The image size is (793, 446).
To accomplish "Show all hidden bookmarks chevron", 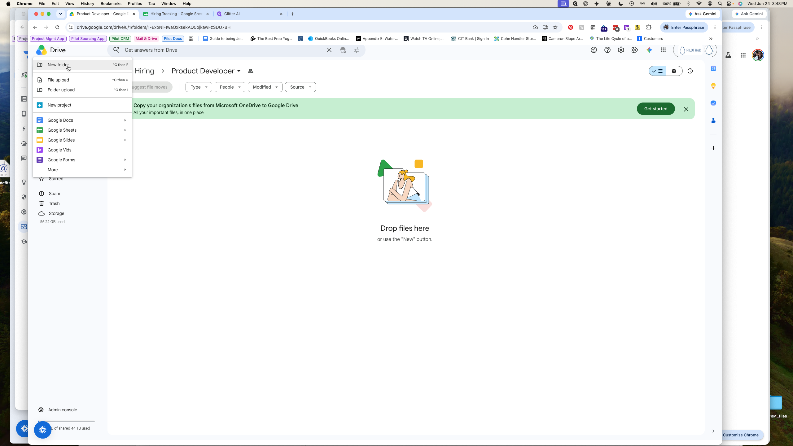I will tap(711, 39).
